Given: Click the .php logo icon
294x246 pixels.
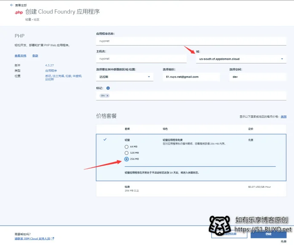Looking at the screenshot, I should pyautogui.click(x=19, y=12).
